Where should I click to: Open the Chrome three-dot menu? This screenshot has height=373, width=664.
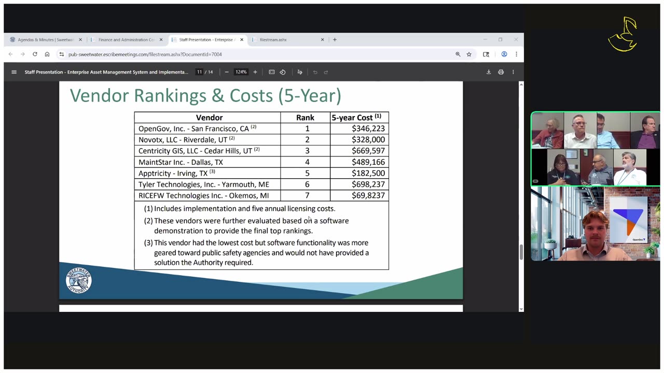[x=516, y=54]
